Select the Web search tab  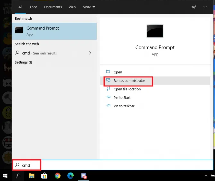point(72,7)
